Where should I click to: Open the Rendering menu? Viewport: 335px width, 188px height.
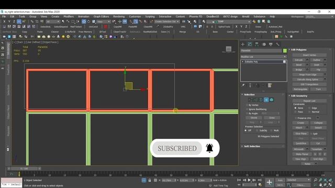[x=119, y=16]
